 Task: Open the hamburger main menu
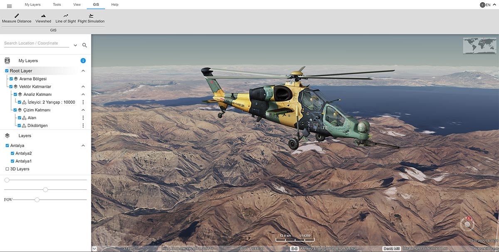click(x=9, y=6)
